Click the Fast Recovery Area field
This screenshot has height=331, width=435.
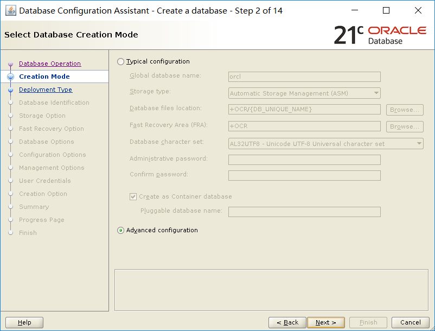(x=304, y=126)
